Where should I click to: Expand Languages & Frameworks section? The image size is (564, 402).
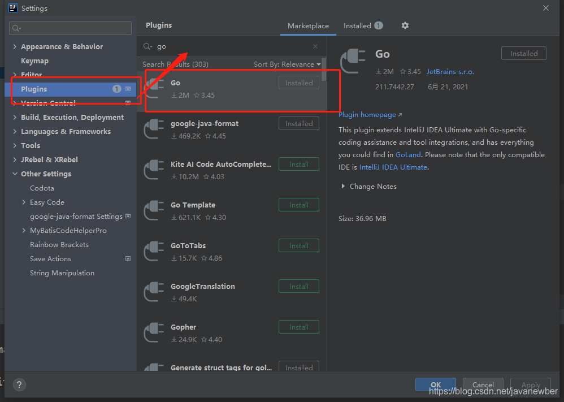15,131
